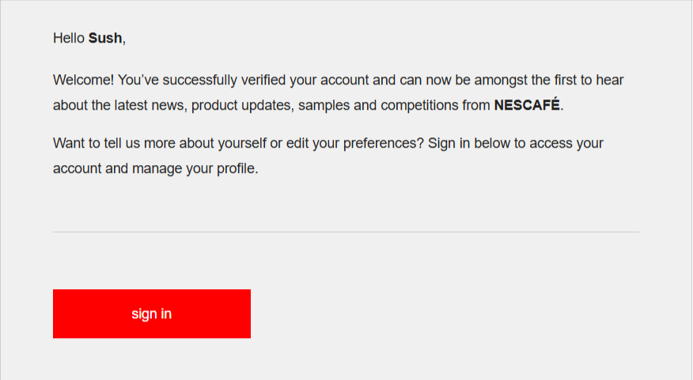Click the bold name Sush in greeting
The width and height of the screenshot is (693, 380).
105,39
